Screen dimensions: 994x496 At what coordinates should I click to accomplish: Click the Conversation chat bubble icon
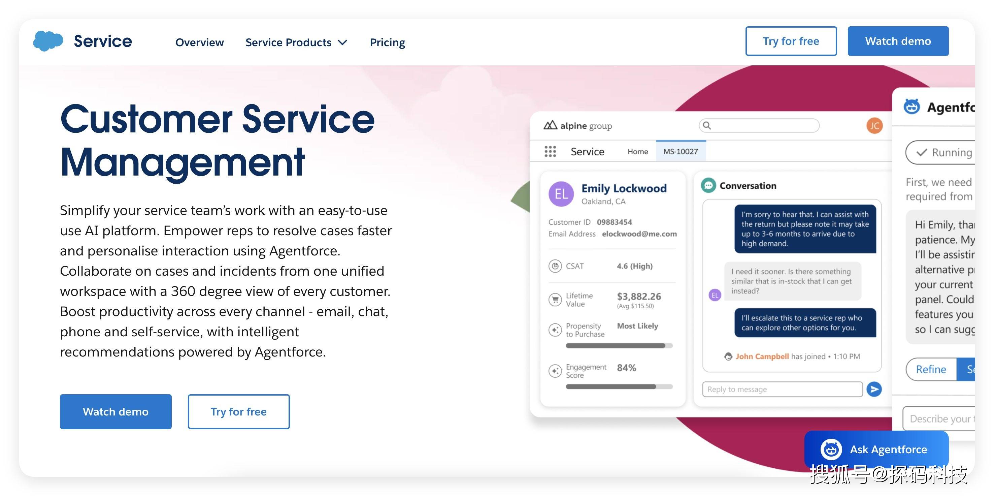tap(708, 186)
